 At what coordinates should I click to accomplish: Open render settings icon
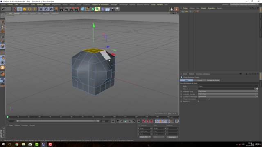pyautogui.click(x=77, y=9)
